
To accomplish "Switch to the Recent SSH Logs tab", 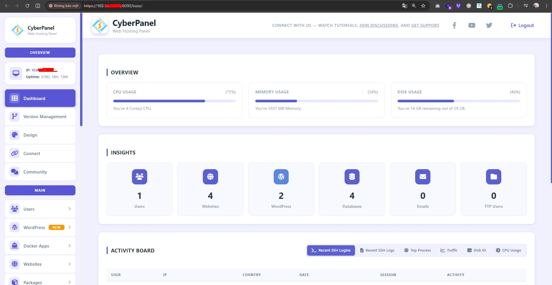I will pyautogui.click(x=377, y=250).
